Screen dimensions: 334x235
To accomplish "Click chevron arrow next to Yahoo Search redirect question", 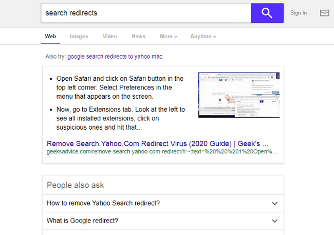I will pos(275,204).
